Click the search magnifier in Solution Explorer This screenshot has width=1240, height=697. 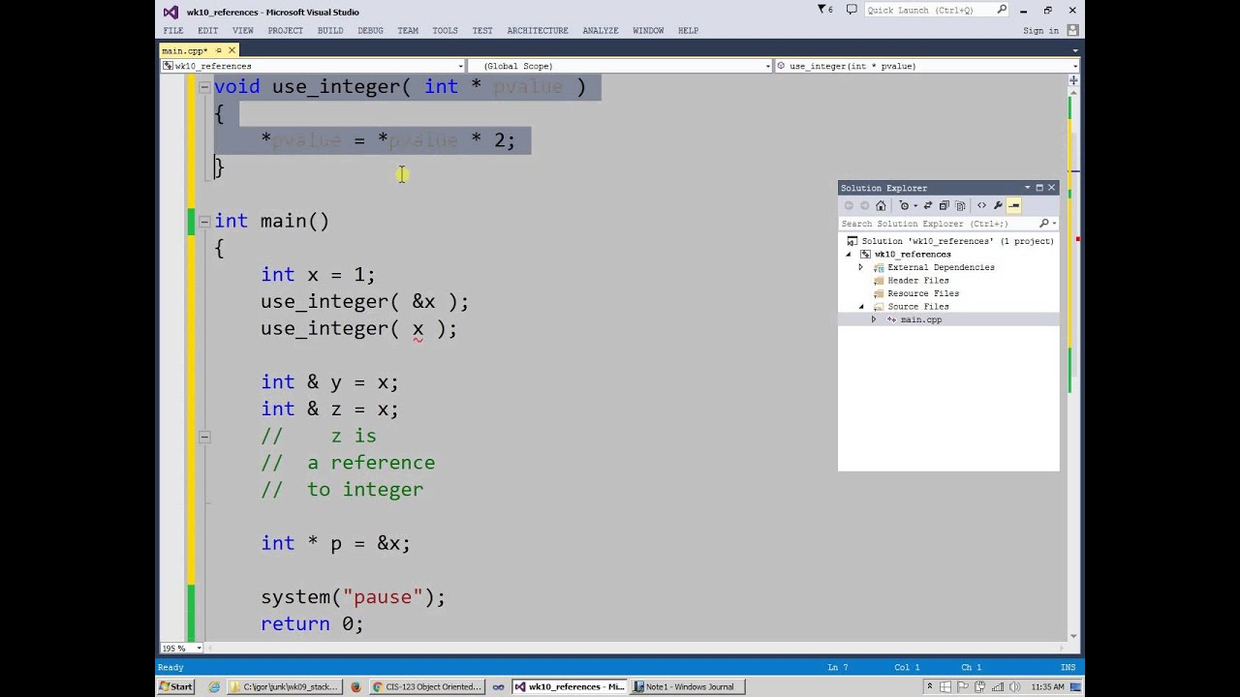click(1043, 224)
